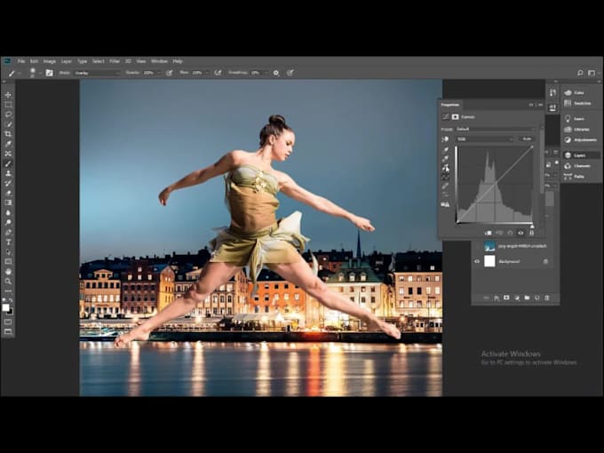Screen dimensions: 604x453
Task: Toggle Quick Mask mode
Action: [8, 322]
